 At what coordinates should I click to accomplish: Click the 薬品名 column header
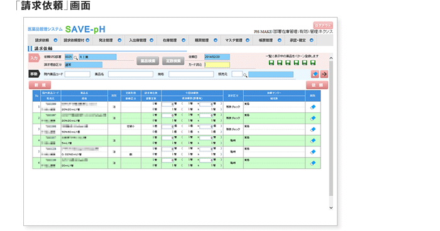tap(84, 93)
